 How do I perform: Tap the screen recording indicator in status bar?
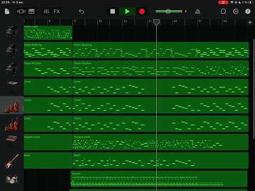pyautogui.click(x=223, y=2)
